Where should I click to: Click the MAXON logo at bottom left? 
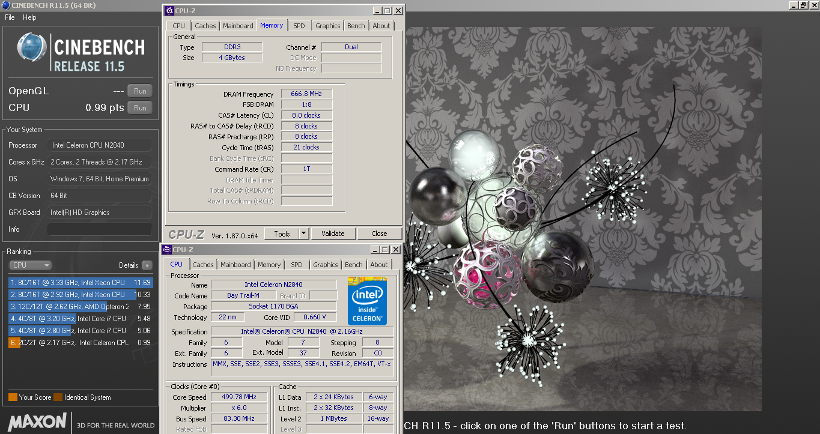(x=37, y=421)
